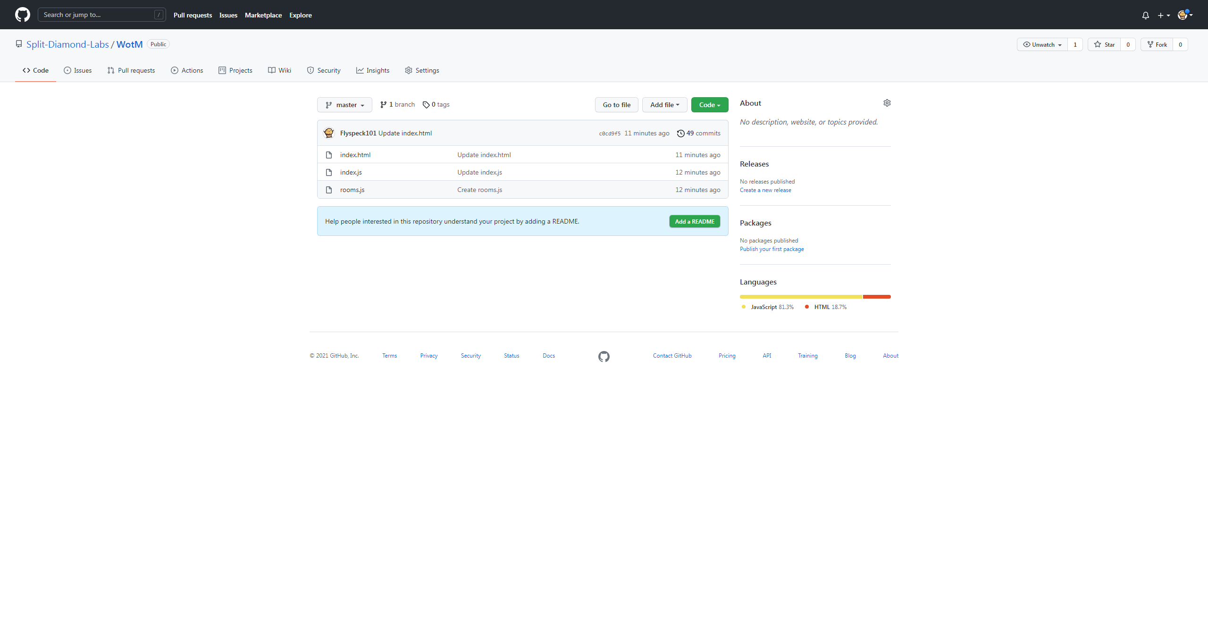Click the footer GitHub logo
The image size is (1208, 627).
[x=604, y=356]
